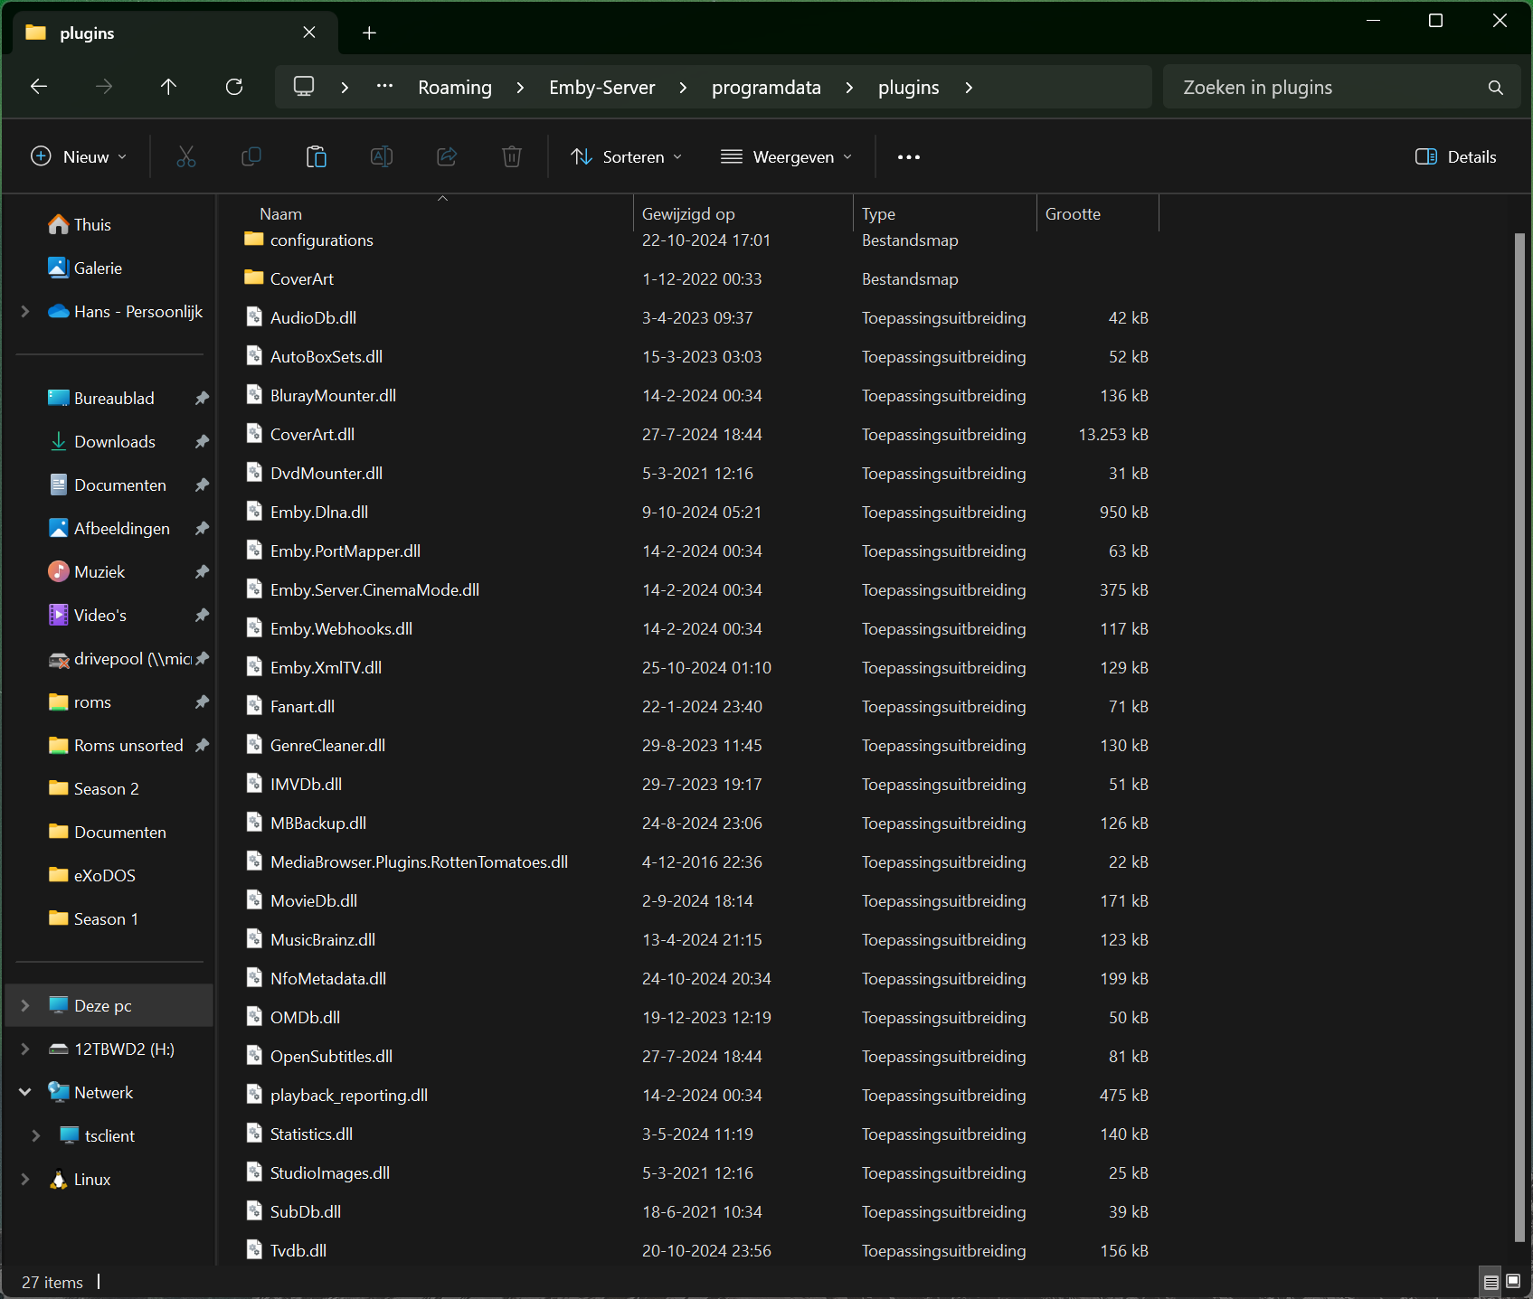Toggle the Details pane
1533x1299 pixels.
(1455, 157)
